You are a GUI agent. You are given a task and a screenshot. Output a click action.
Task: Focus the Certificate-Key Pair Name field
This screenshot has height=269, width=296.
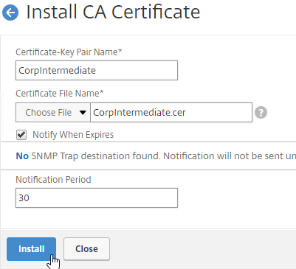tap(97, 71)
